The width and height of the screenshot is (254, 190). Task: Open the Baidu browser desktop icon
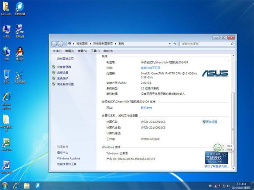point(20,7)
